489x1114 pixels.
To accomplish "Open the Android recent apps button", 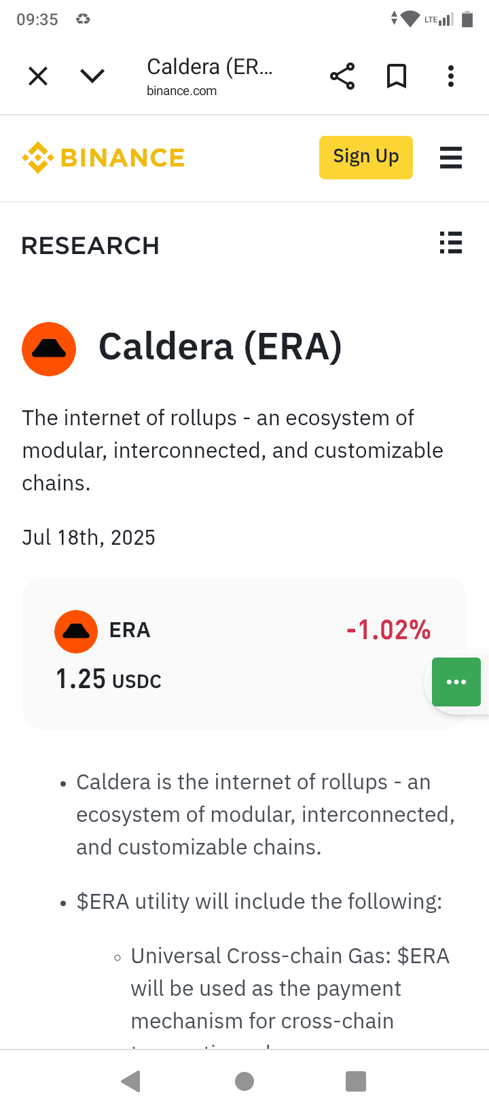I will pyautogui.click(x=356, y=1081).
